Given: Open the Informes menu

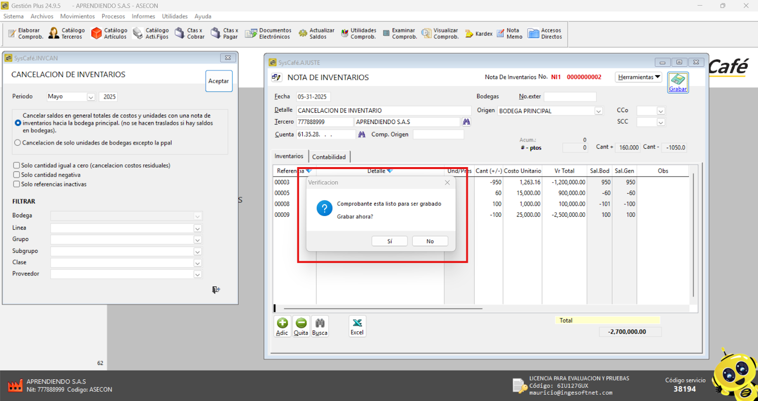Looking at the screenshot, I should [x=143, y=16].
